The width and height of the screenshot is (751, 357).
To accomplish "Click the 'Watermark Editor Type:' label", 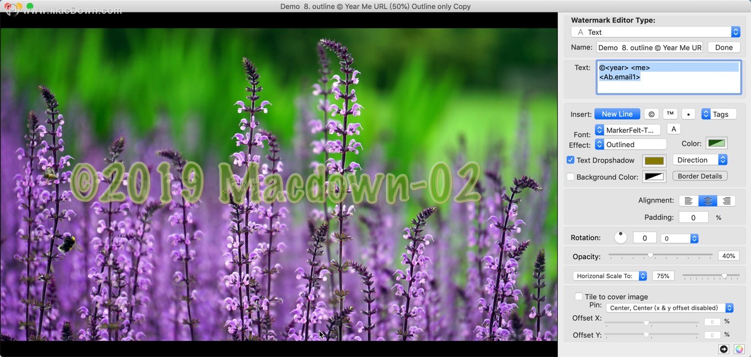I will [x=613, y=20].
